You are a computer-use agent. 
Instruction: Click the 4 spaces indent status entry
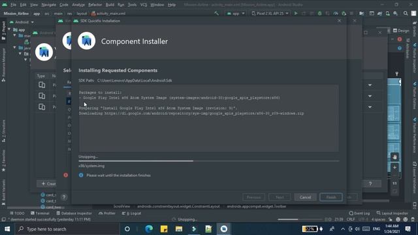pos(378,219)
